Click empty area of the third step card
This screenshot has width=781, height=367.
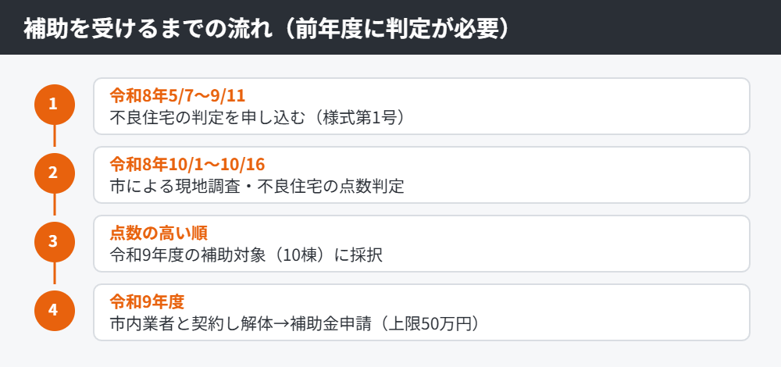[x=572, y=244]
